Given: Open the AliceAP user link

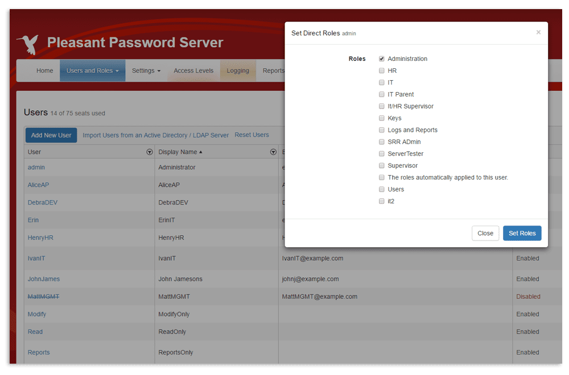Looking at the screenshot, I should pyautogui.click(x=38, y=185).
